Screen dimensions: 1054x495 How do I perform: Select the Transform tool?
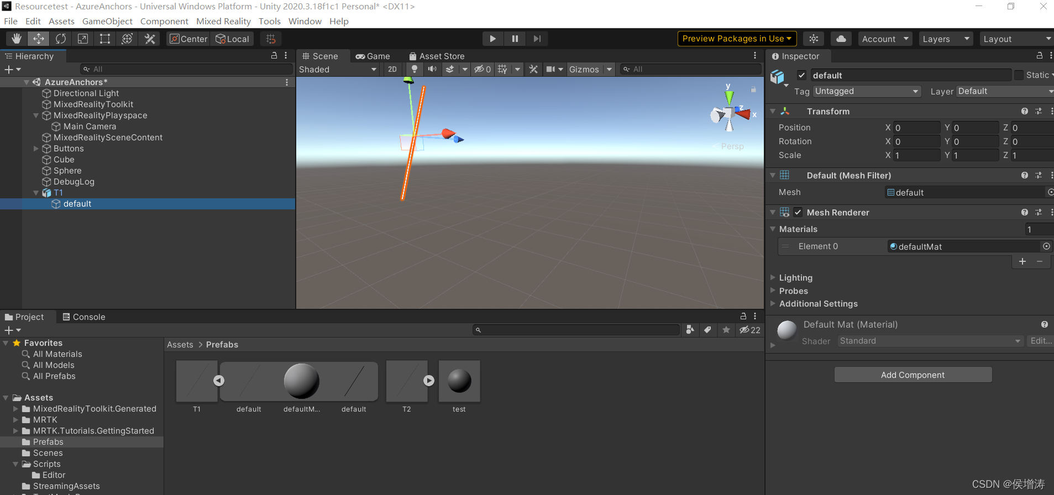click(127, 39)
